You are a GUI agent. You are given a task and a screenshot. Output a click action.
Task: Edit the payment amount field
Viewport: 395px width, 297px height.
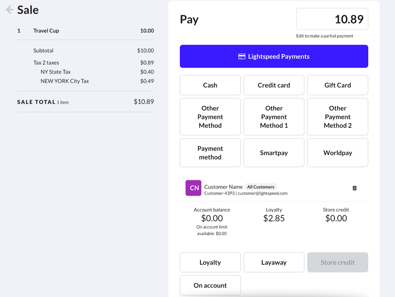tap(332, 19)
